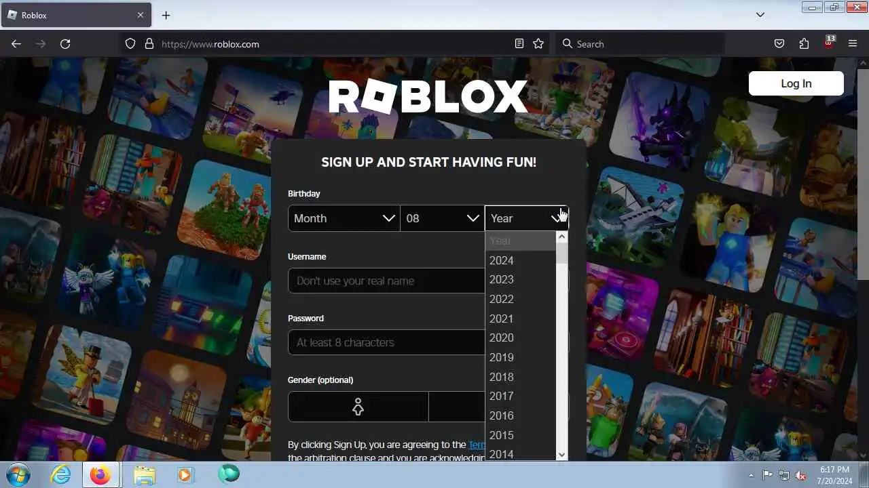
Task: Open the Extensions puzzle icon
Action: point(804,44)
